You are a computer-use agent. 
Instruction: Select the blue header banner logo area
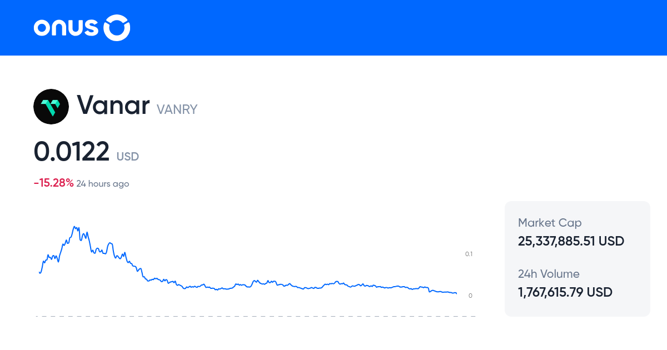(x=81, y=27)
